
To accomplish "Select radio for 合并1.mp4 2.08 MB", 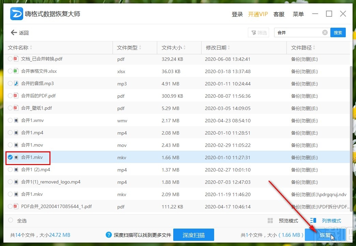I will click(10, 133).
